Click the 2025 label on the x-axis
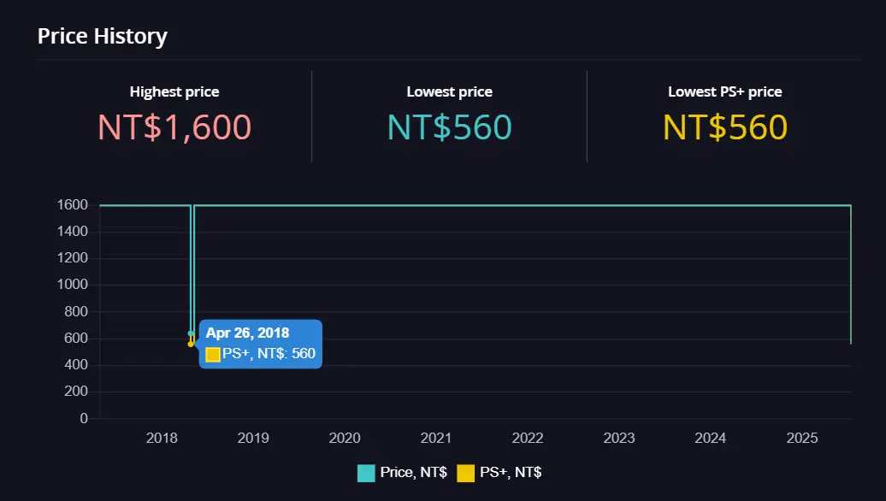886x501 pixels. [x=802, y=439]
